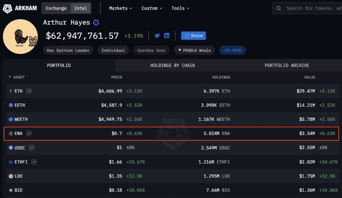Sort by PRICE column header
The image size is (342, 198).
[x=117, y=77]
